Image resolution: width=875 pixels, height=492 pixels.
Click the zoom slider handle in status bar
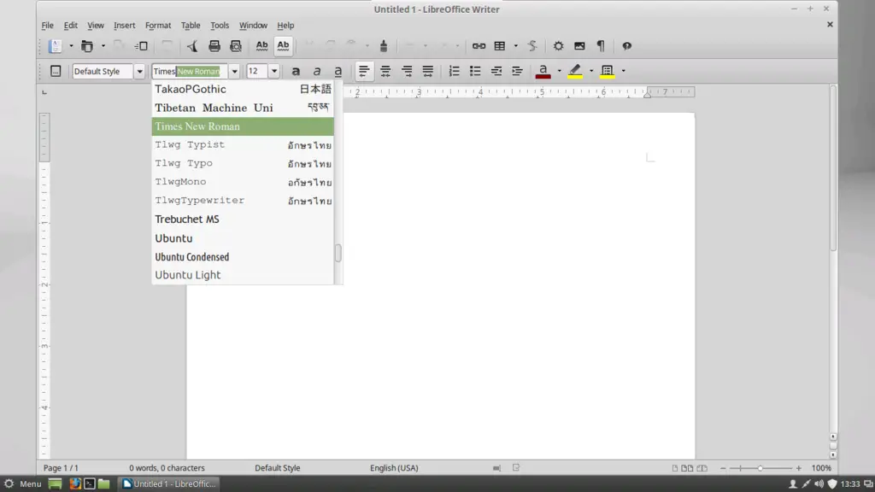(760, 468)
